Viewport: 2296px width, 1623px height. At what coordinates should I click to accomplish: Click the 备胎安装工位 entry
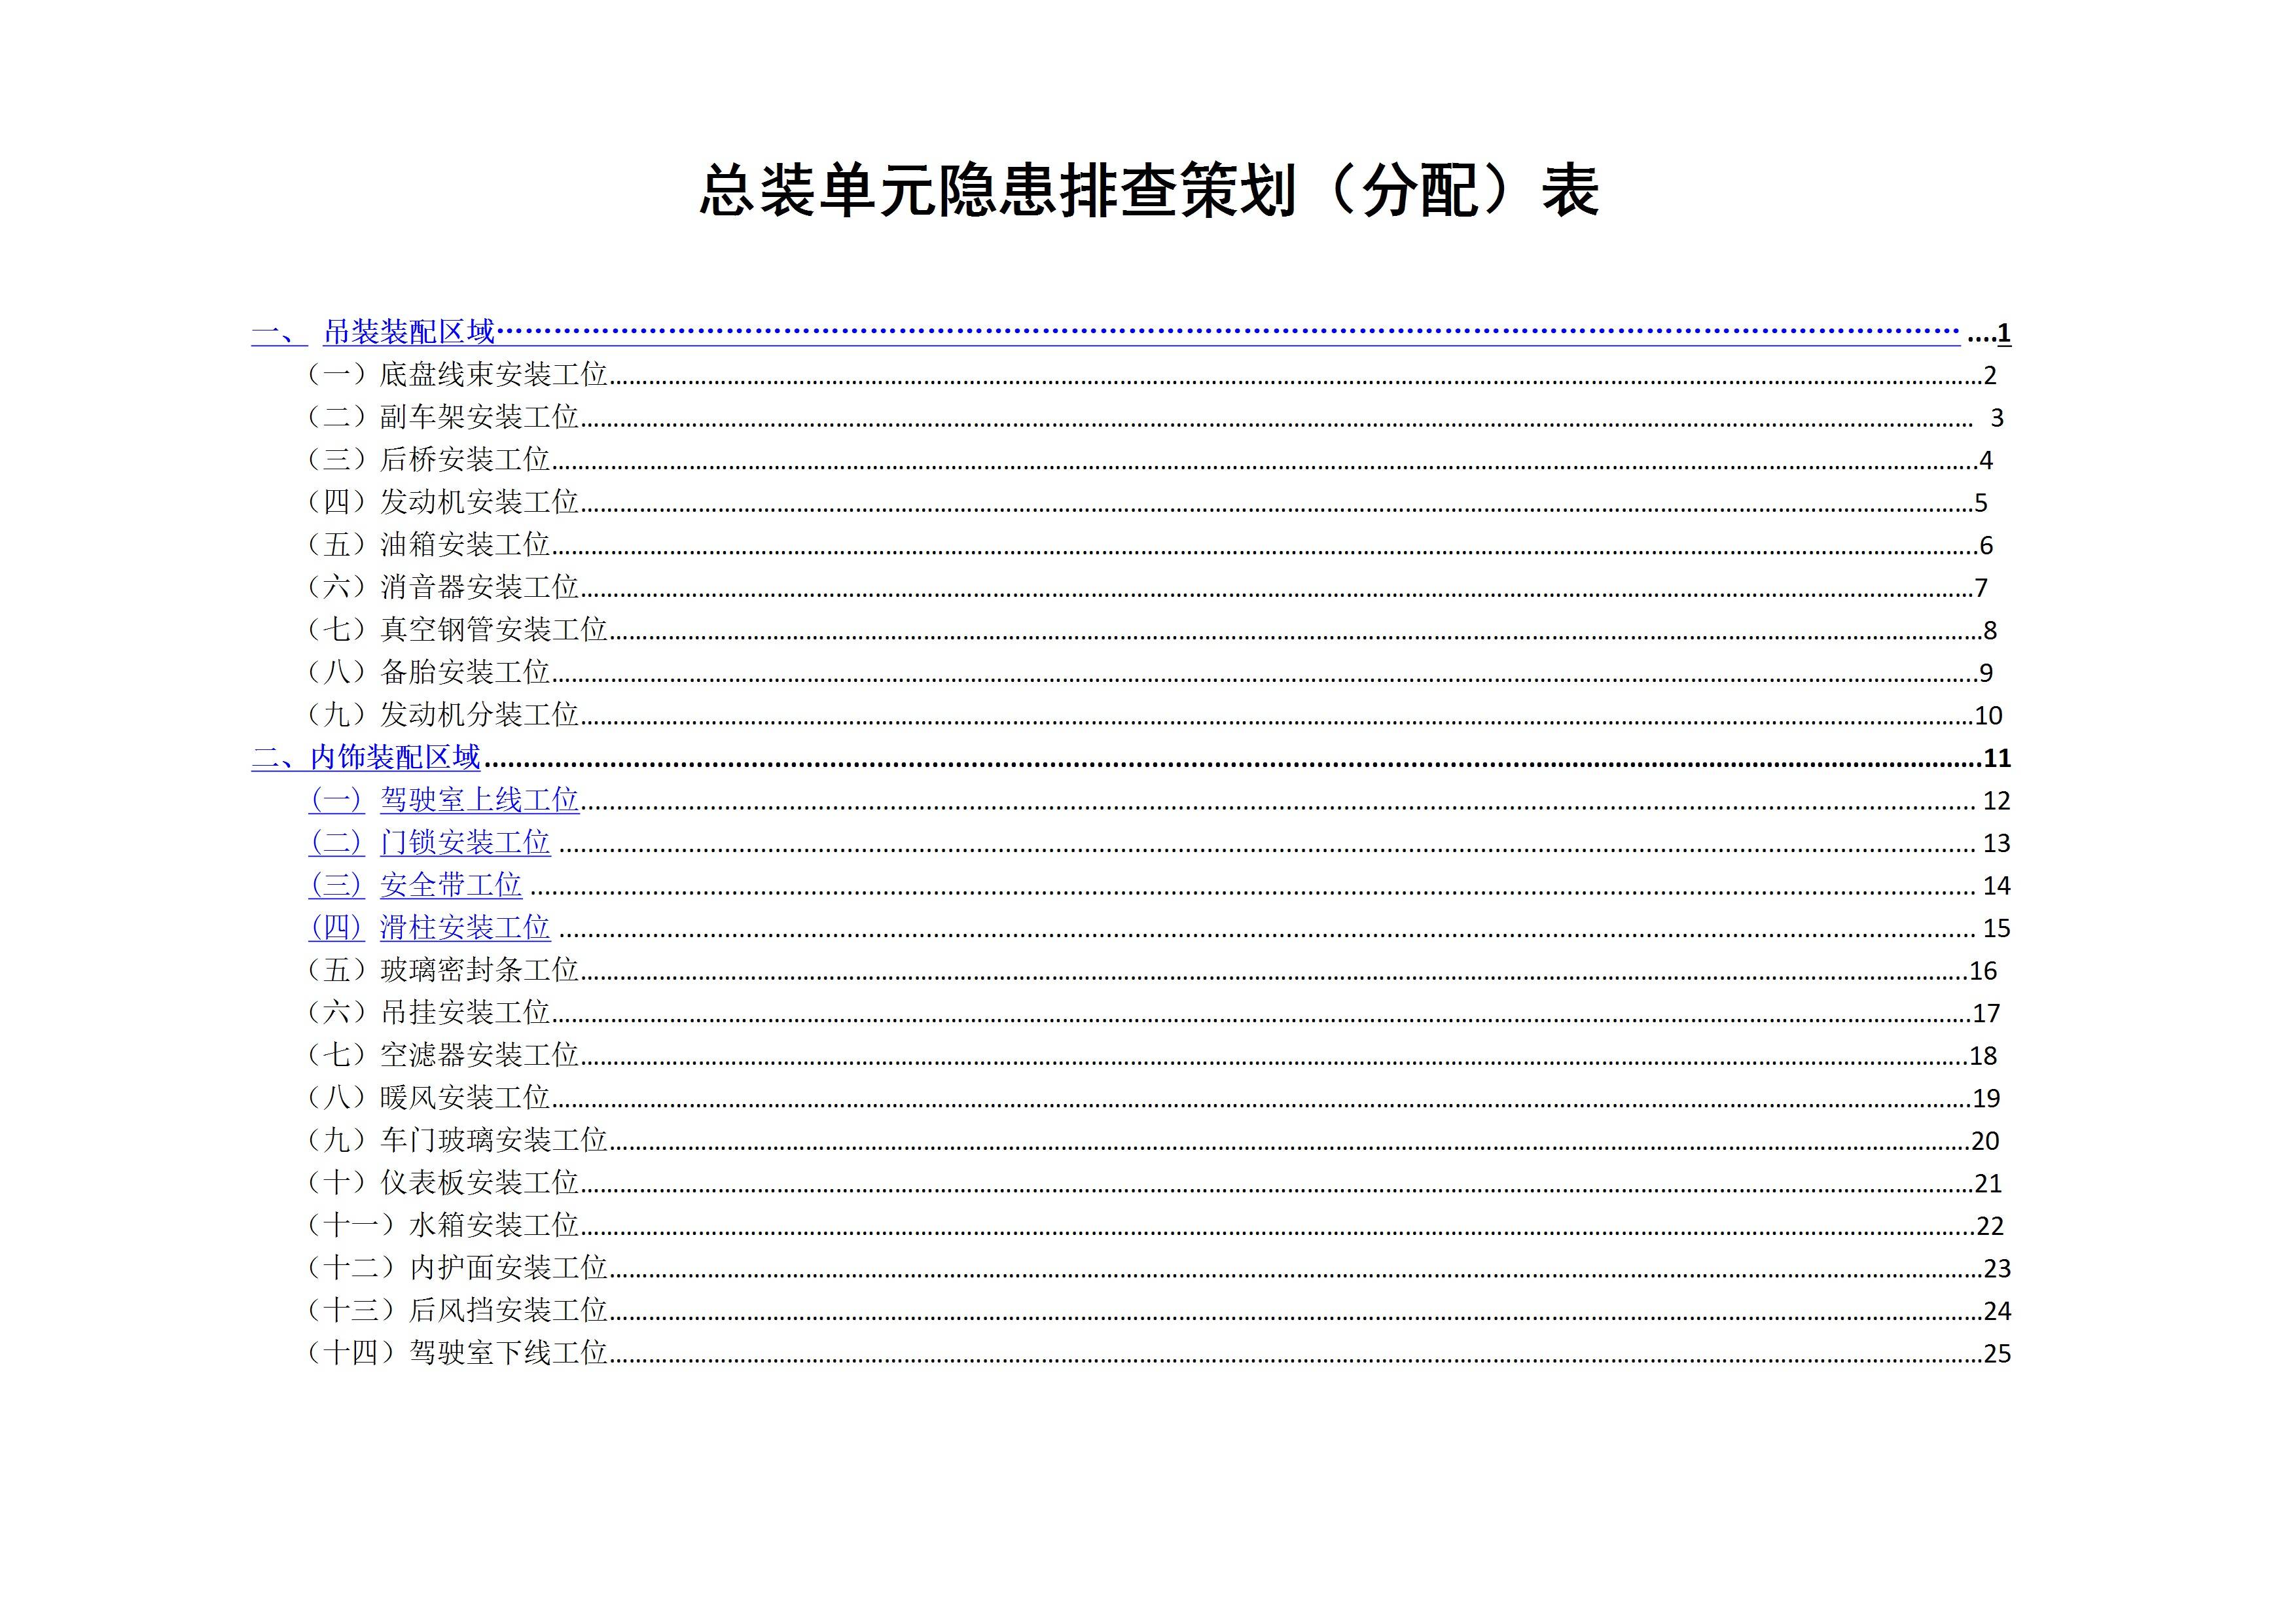coord(464,672)
